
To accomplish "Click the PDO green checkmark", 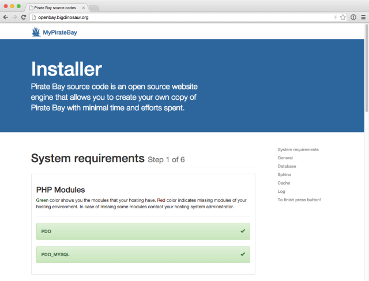I will click(243, 231).
